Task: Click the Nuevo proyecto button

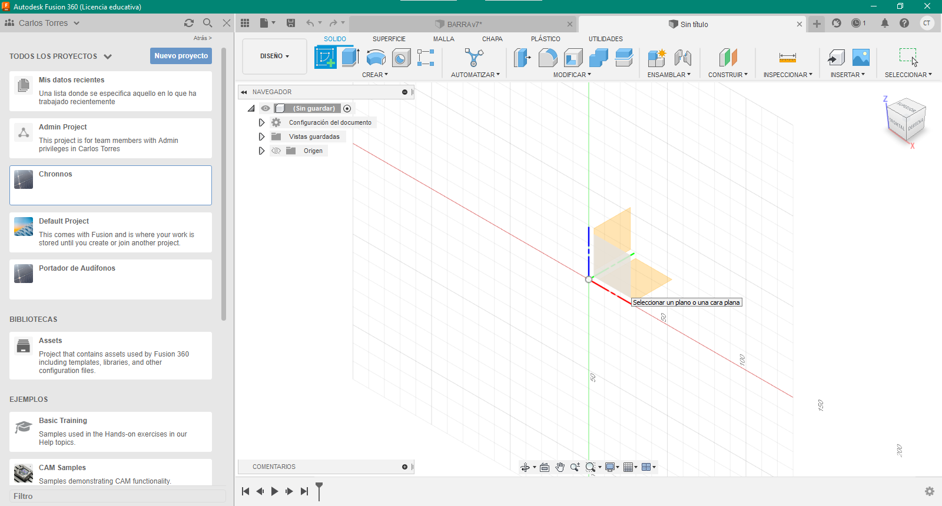Action: tap(181, 56)
